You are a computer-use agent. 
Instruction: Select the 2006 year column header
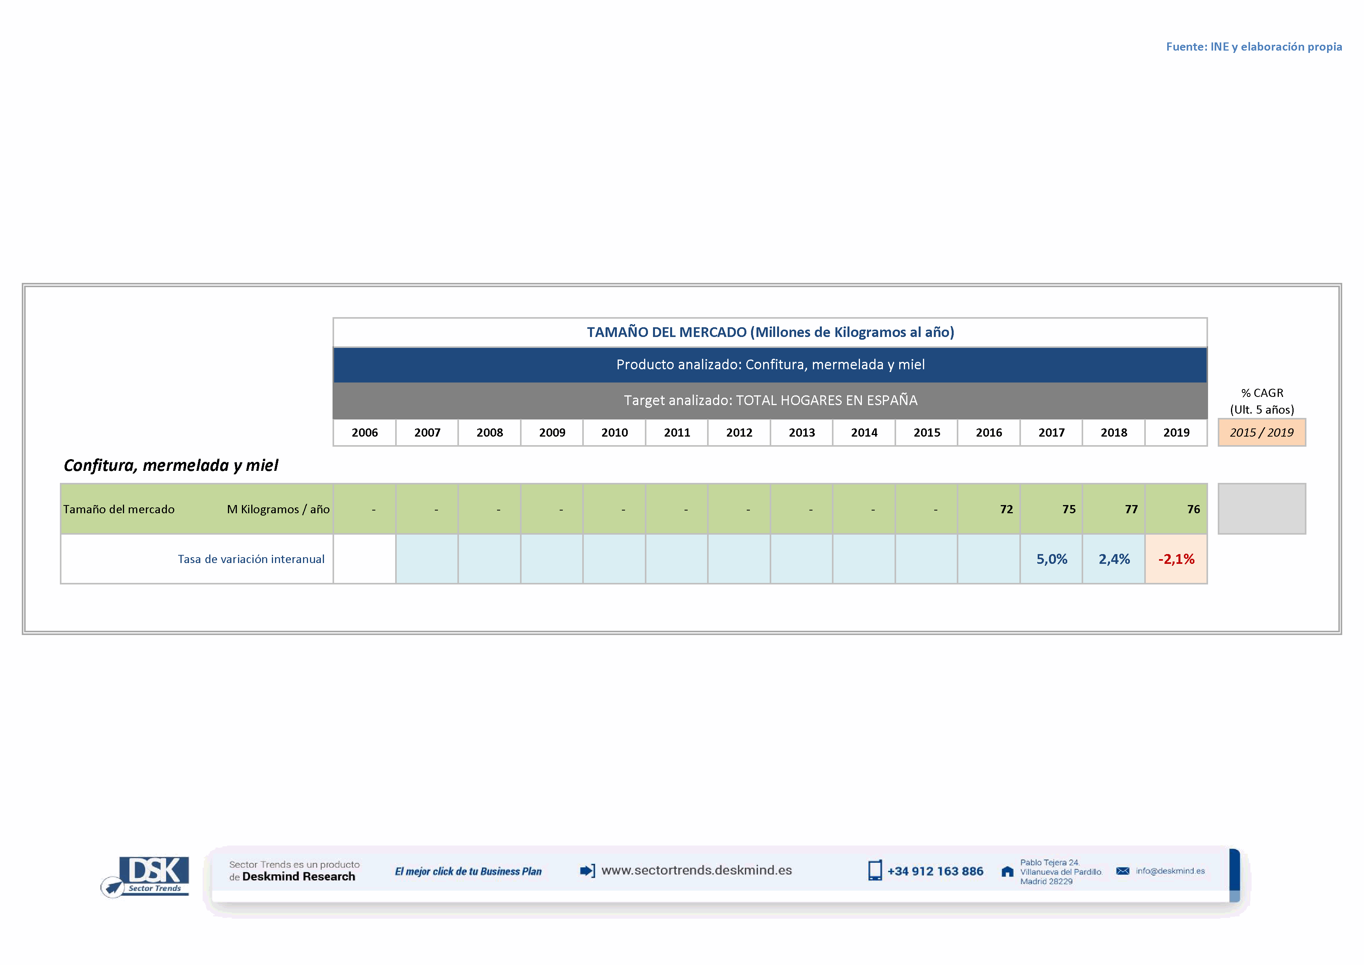coord(364,433)
